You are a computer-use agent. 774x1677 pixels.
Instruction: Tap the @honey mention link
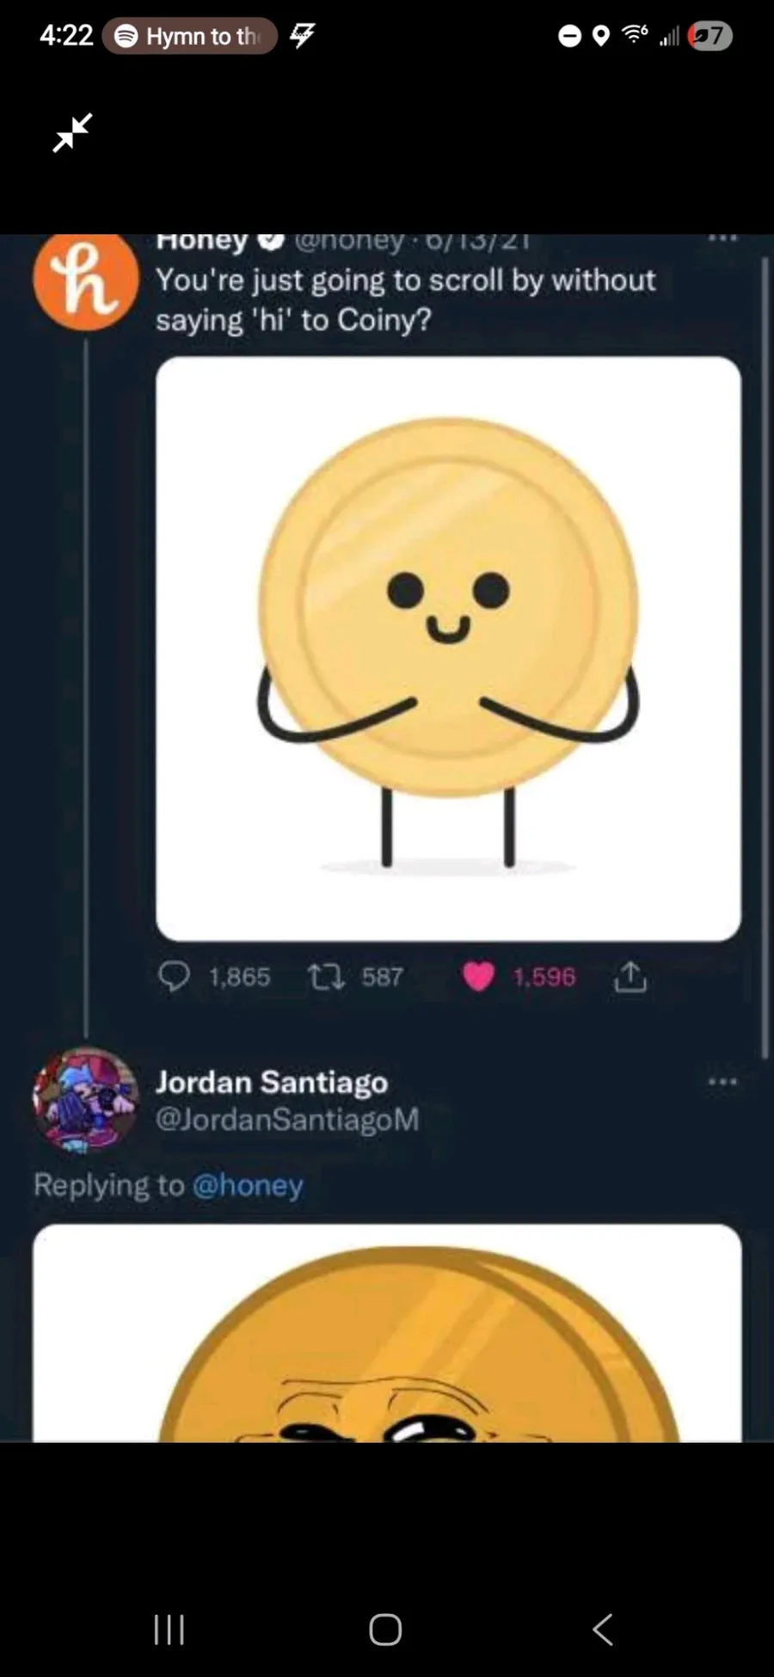coord(248,1185)
